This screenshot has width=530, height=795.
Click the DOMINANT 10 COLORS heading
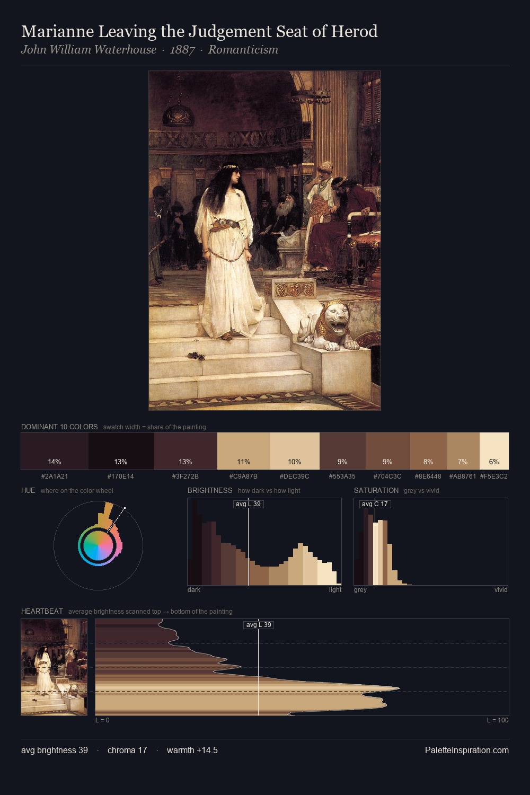[x=59, y=427]
